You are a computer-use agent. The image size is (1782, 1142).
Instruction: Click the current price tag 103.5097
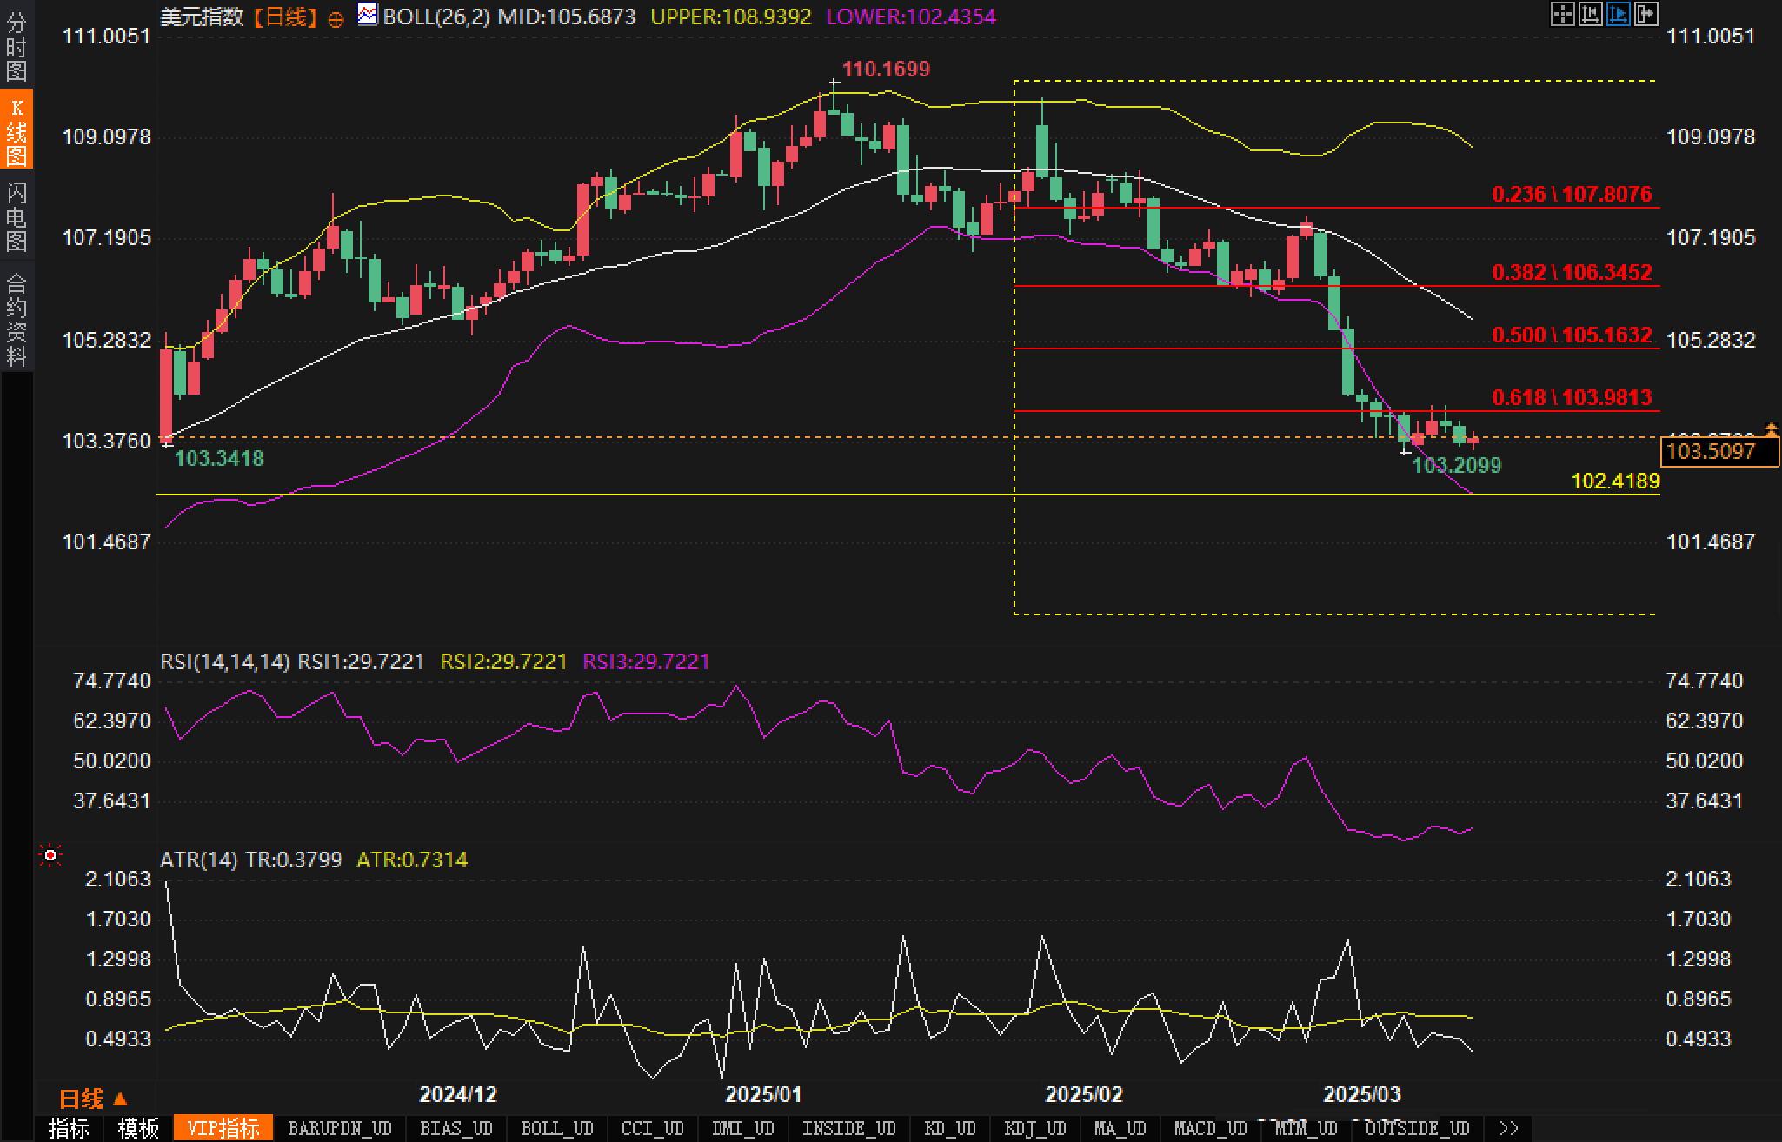1719,451
